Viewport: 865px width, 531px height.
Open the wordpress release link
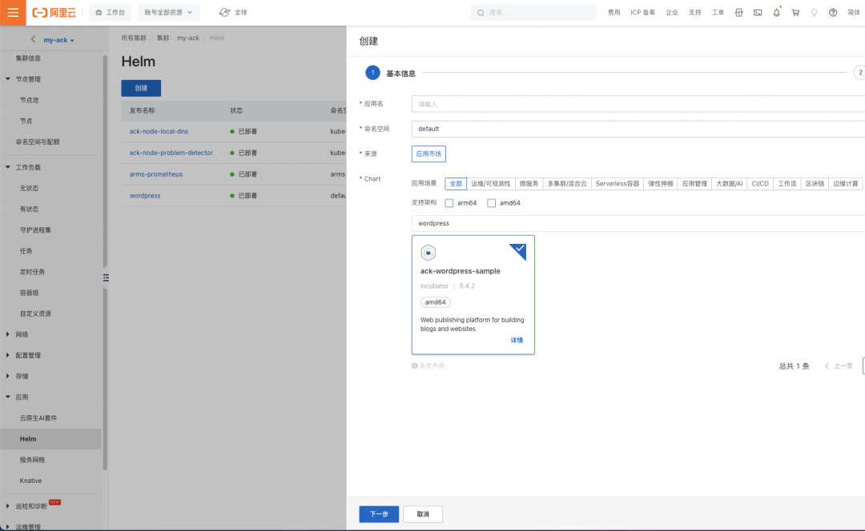pyautogui.click(x=145, y=196)
